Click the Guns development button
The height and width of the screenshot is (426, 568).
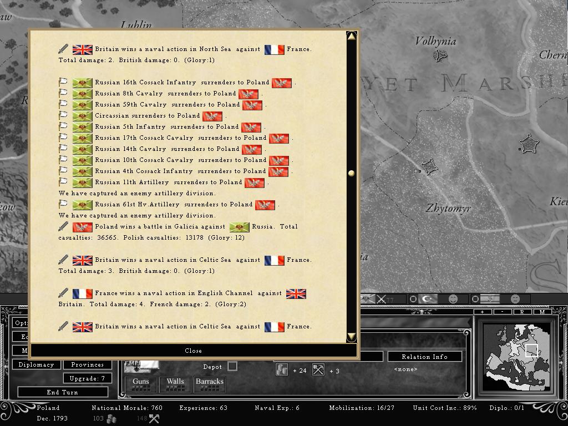(x=141, y=385)
